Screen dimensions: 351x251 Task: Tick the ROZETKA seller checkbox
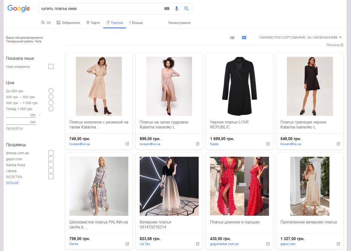(51, 177)
